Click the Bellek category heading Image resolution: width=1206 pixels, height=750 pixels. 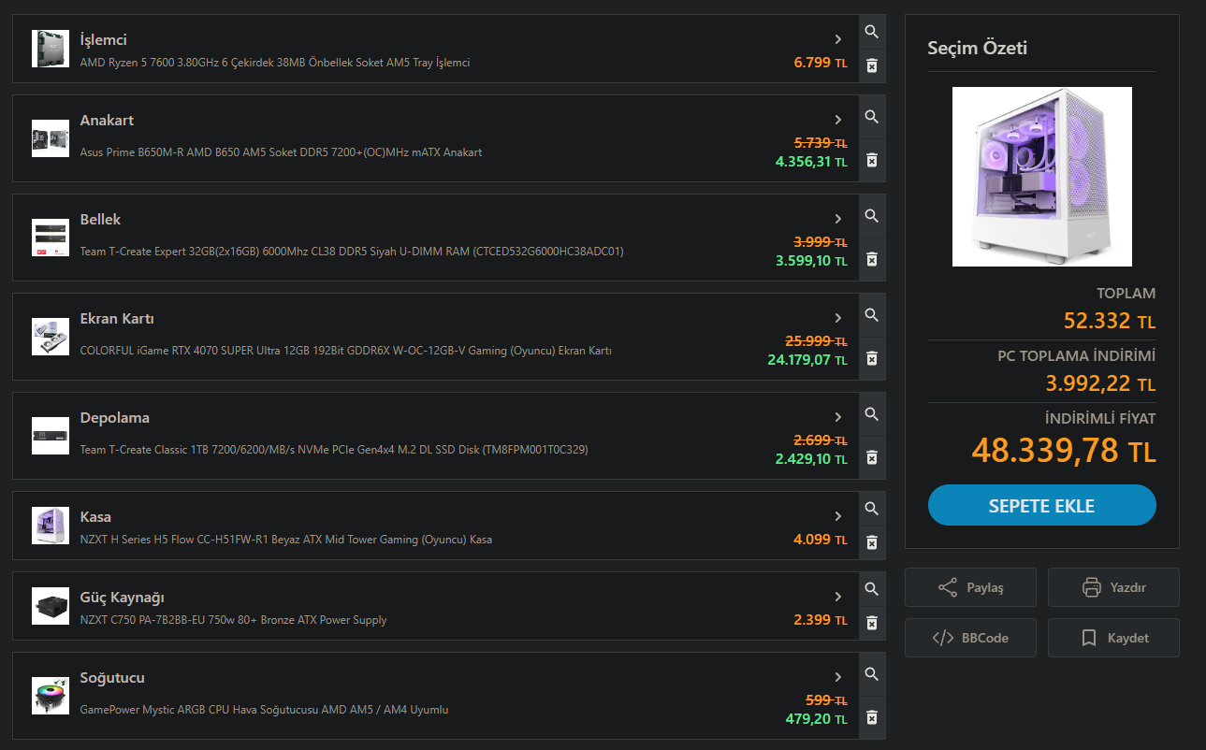click(100, 220)
